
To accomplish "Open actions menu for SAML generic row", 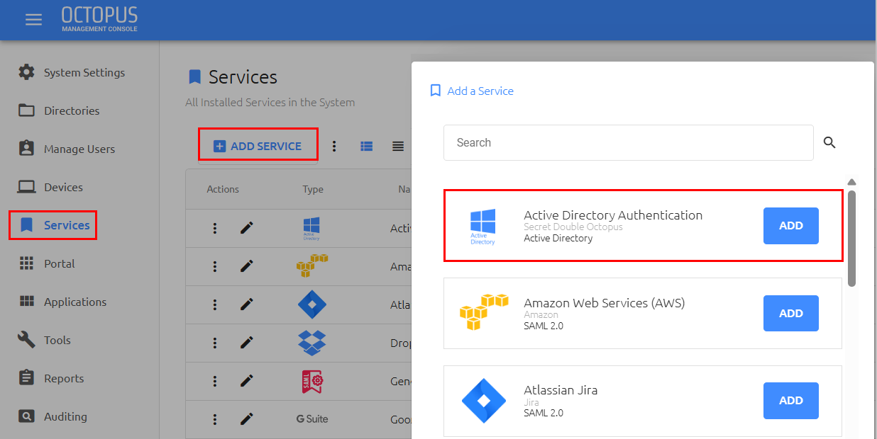I will [x=215, y=381].
